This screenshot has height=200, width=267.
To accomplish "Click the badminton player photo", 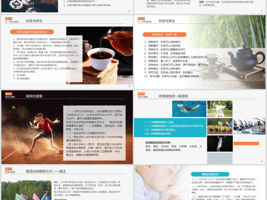I will (220, 143).
